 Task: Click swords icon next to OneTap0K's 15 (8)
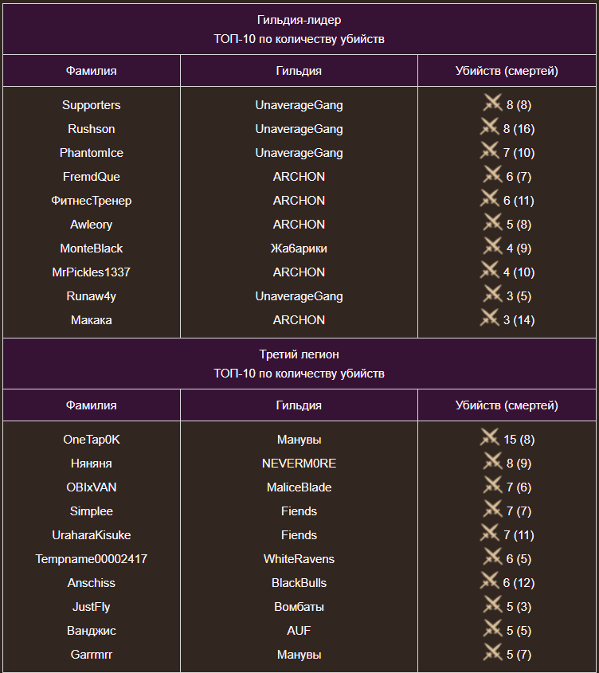coord(489,437)
